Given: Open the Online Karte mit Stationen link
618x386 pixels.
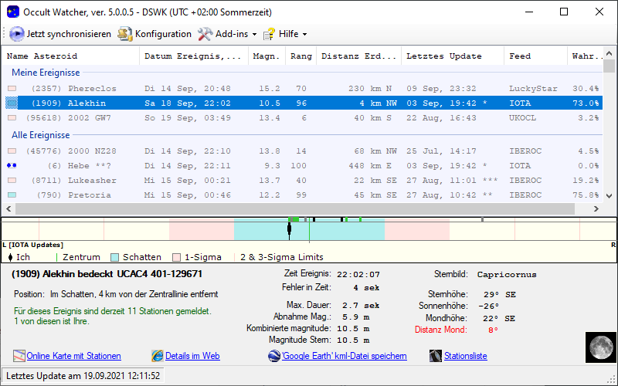Looking at the screenshot, I should click(x=73, y=356).
